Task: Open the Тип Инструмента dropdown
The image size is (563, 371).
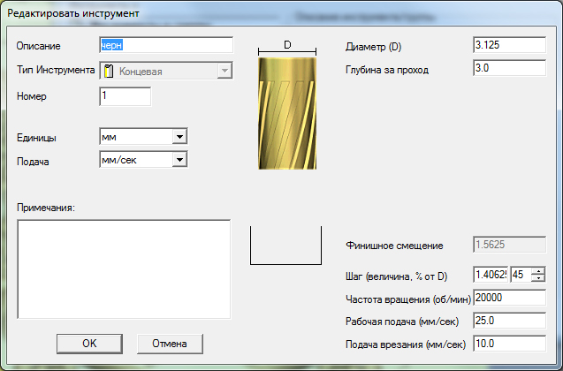Action: coord(224,72)
